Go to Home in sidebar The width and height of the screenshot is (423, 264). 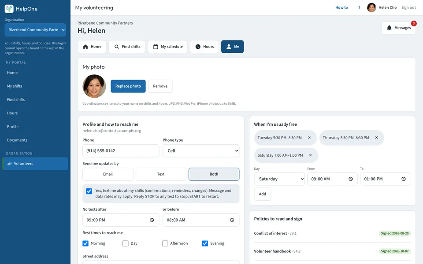35,73
